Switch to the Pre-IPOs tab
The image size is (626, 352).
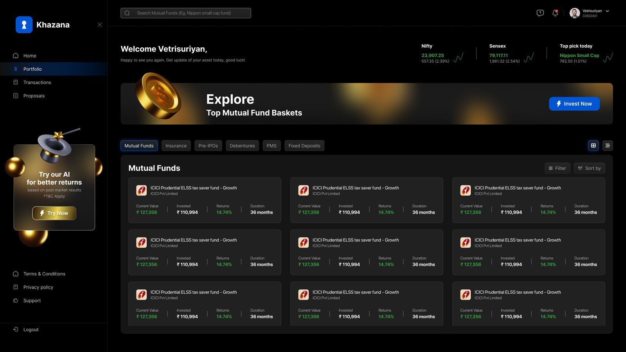pyautogui.click(x=208, y=145)
